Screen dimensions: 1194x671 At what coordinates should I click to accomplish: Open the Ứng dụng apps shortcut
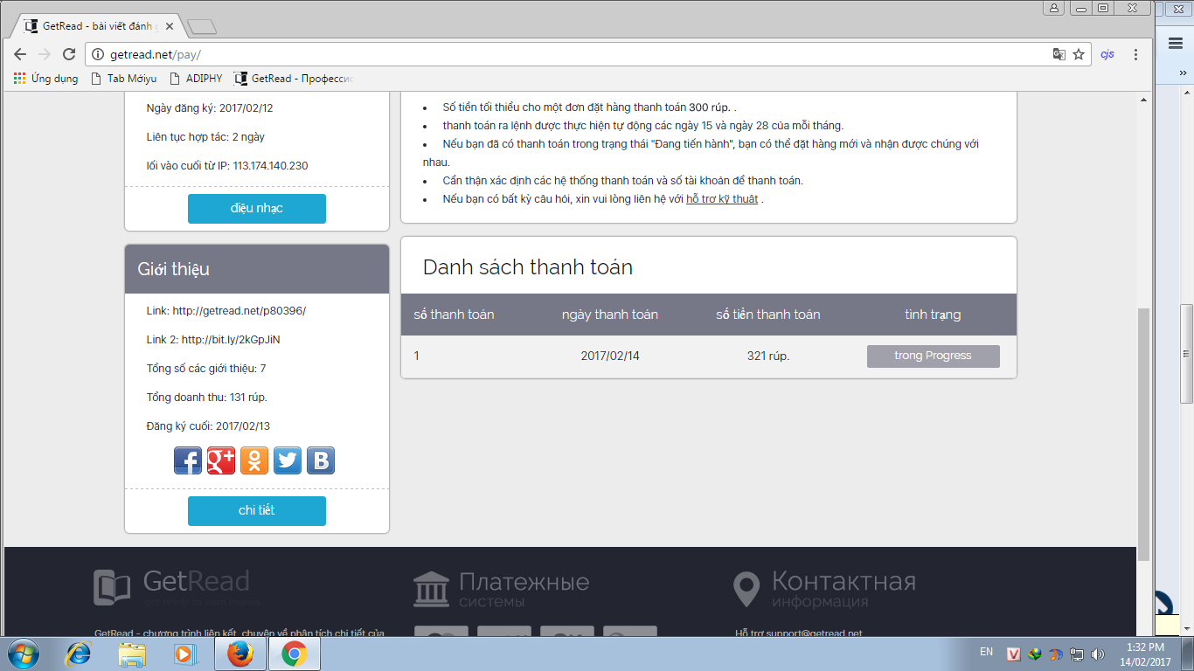pos(45,79)
